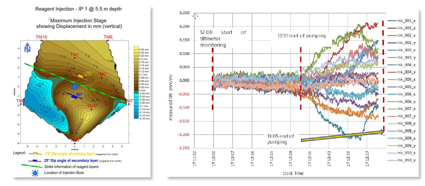Click the 0.26 mm color scale swatch
Viewport: 425px width, 186px height.
pos(136,48)
